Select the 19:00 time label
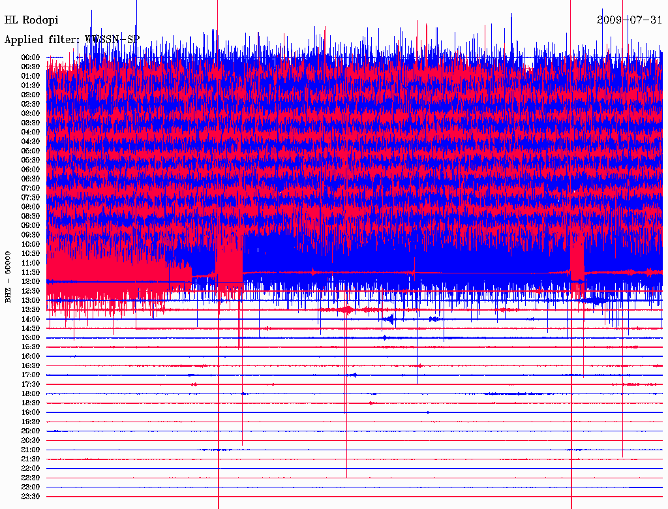Viewport: 668px width, 509px height. point(31,412)
